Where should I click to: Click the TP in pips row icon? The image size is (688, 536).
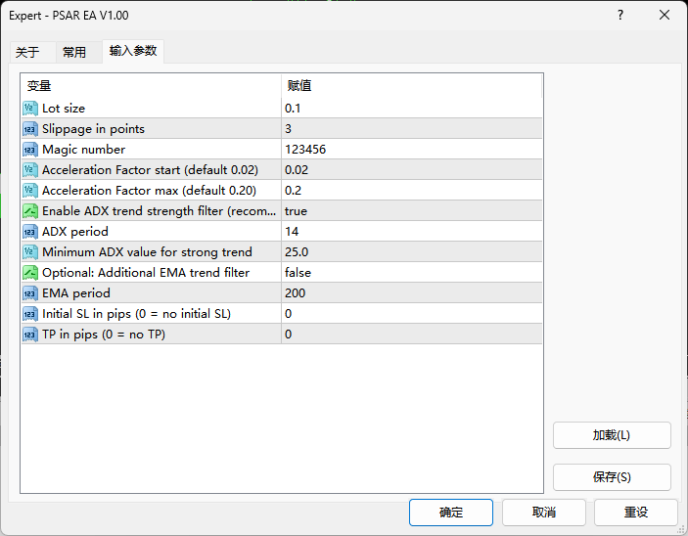coord(30,335)
